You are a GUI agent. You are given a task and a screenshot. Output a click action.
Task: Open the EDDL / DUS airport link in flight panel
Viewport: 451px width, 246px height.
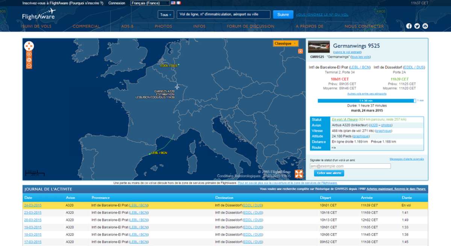click(414, 67)
